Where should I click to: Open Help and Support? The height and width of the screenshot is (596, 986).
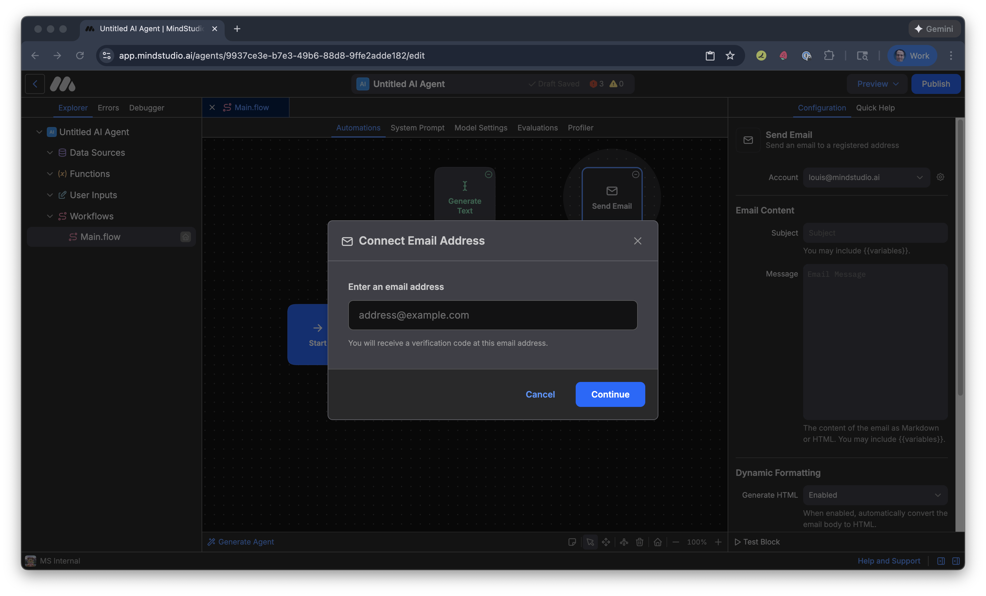889,561
